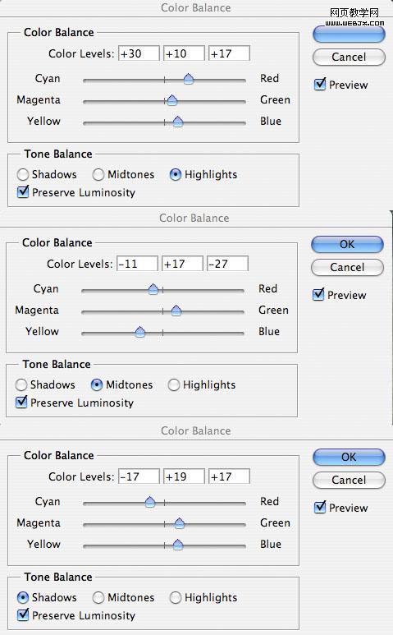The height and width of the screenshot is (635, 393).
Task: Click the color level field showing -27
Action: [227, 264]
